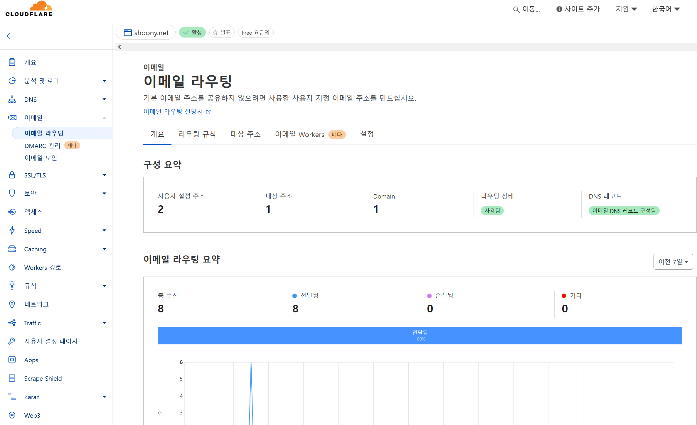Image resolution: width=697 pixels, height=425 pixels.
Task: Click the 이동... search field
Action: coord(527,9)
